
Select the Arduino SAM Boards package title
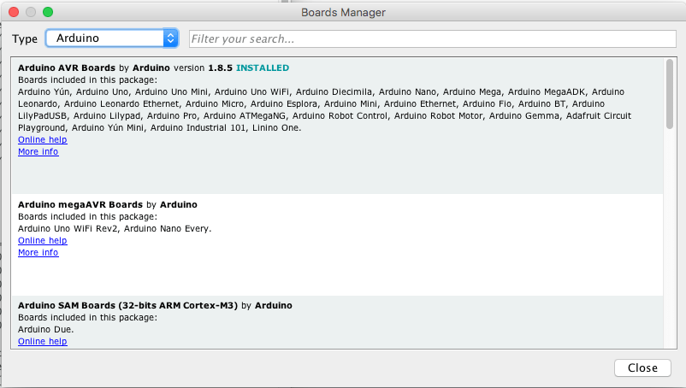127,305
